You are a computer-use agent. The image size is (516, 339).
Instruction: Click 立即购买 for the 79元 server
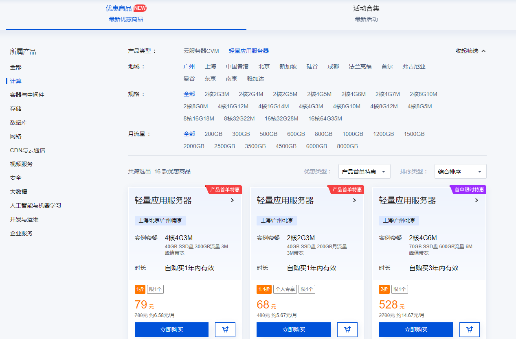(x=171, y=330)
